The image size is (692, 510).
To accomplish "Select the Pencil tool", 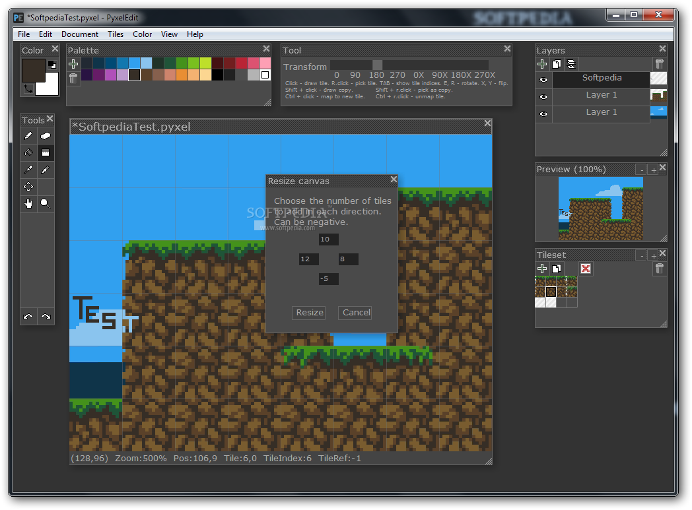I will 28,136.
